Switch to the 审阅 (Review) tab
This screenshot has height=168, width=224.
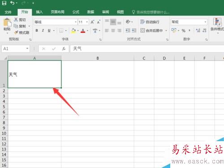point(105,12)
